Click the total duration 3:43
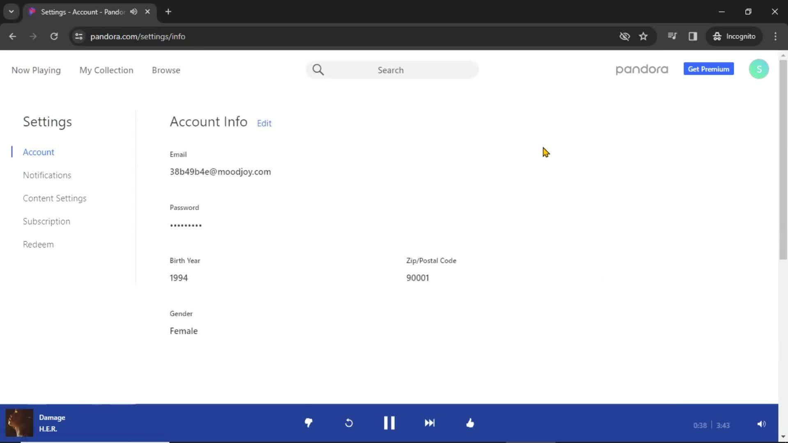Image resolution: width=788 pixels, height=443 pixels. [x=723, y=425]
